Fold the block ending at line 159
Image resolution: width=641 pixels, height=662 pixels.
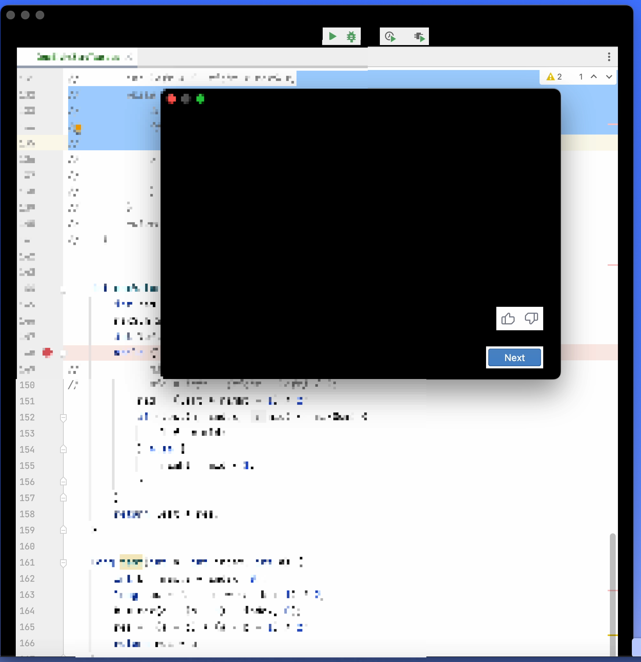[63, 530]
